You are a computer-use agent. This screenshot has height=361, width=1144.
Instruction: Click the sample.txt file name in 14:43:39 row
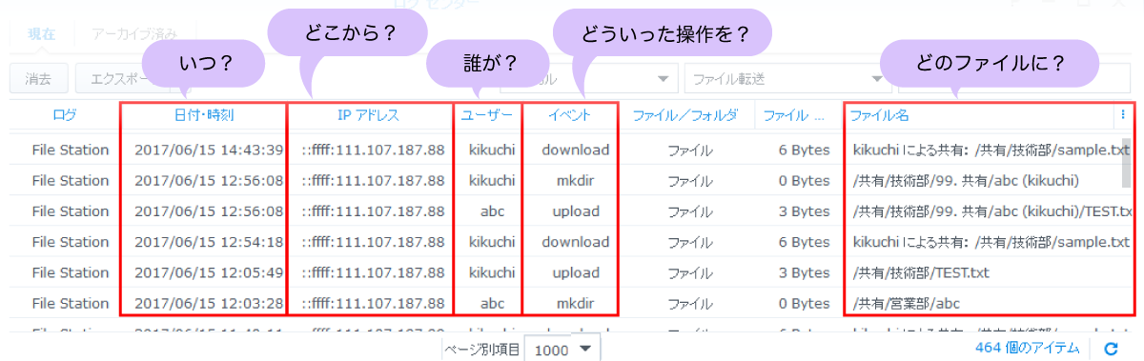coord(991,150)
